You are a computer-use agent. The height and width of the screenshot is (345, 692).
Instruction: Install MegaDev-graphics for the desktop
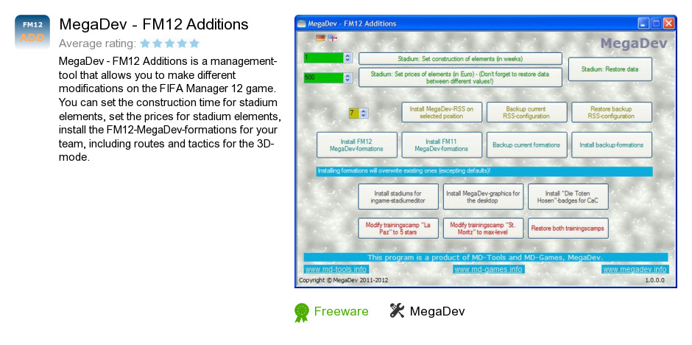[x=483, y=197]
